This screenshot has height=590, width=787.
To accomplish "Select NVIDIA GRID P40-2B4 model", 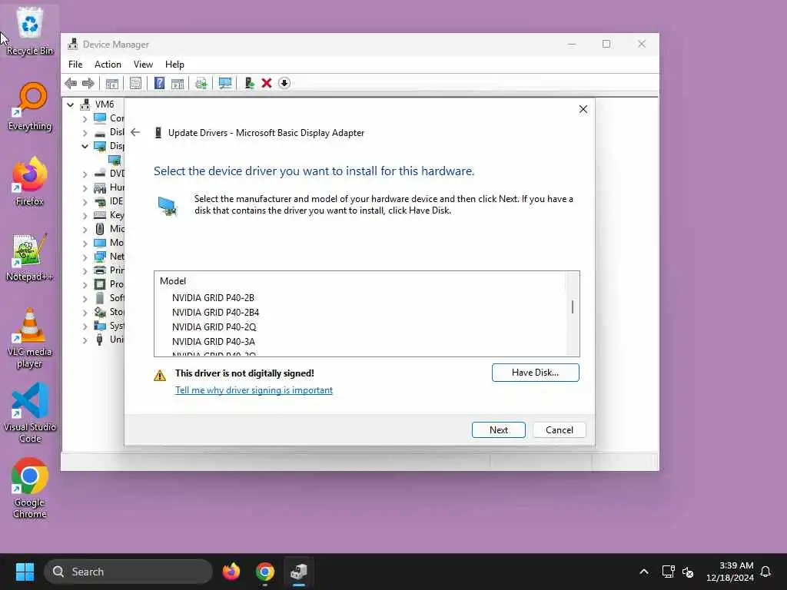I will coord(215,313).
